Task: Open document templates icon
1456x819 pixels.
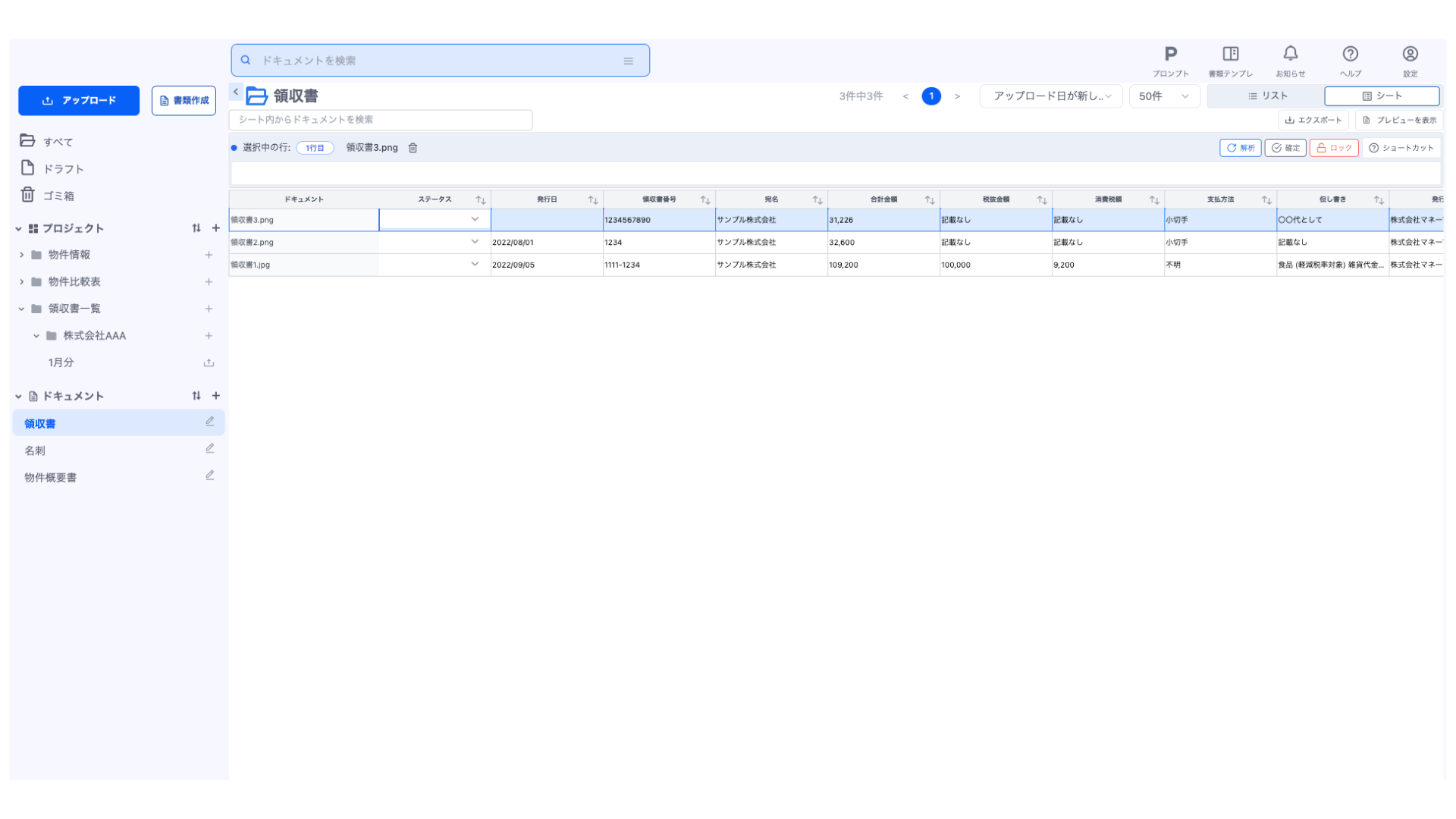Action: point(1230,55)
